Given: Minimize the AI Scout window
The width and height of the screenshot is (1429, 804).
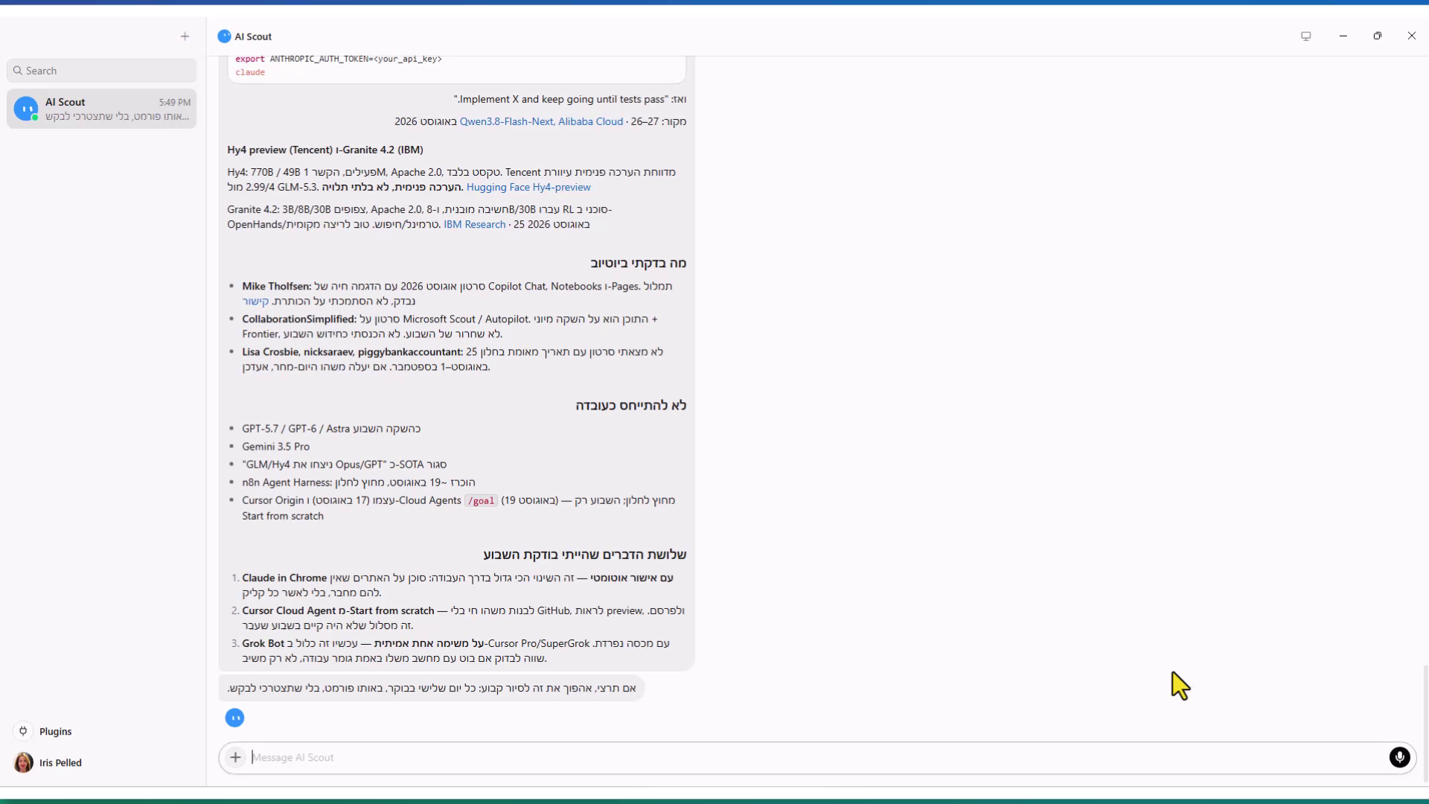Looking at the screenshot, I should point(1343,36).
